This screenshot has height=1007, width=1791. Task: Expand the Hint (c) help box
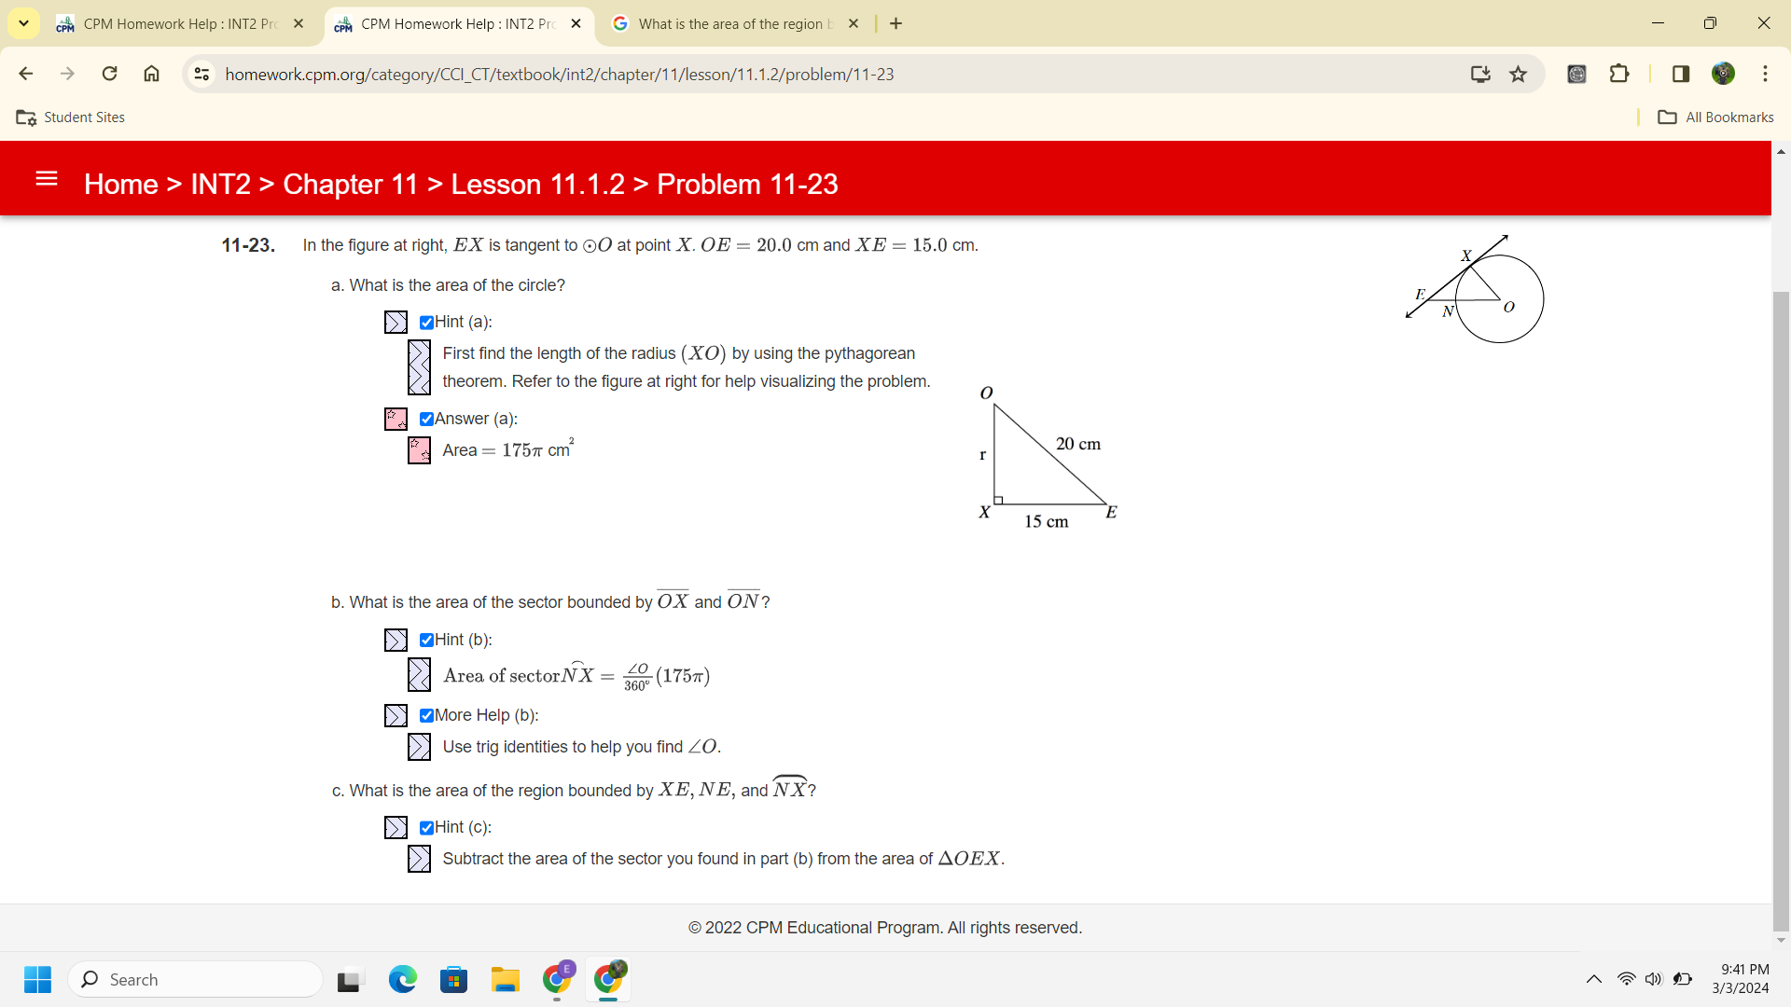(396, 827)
